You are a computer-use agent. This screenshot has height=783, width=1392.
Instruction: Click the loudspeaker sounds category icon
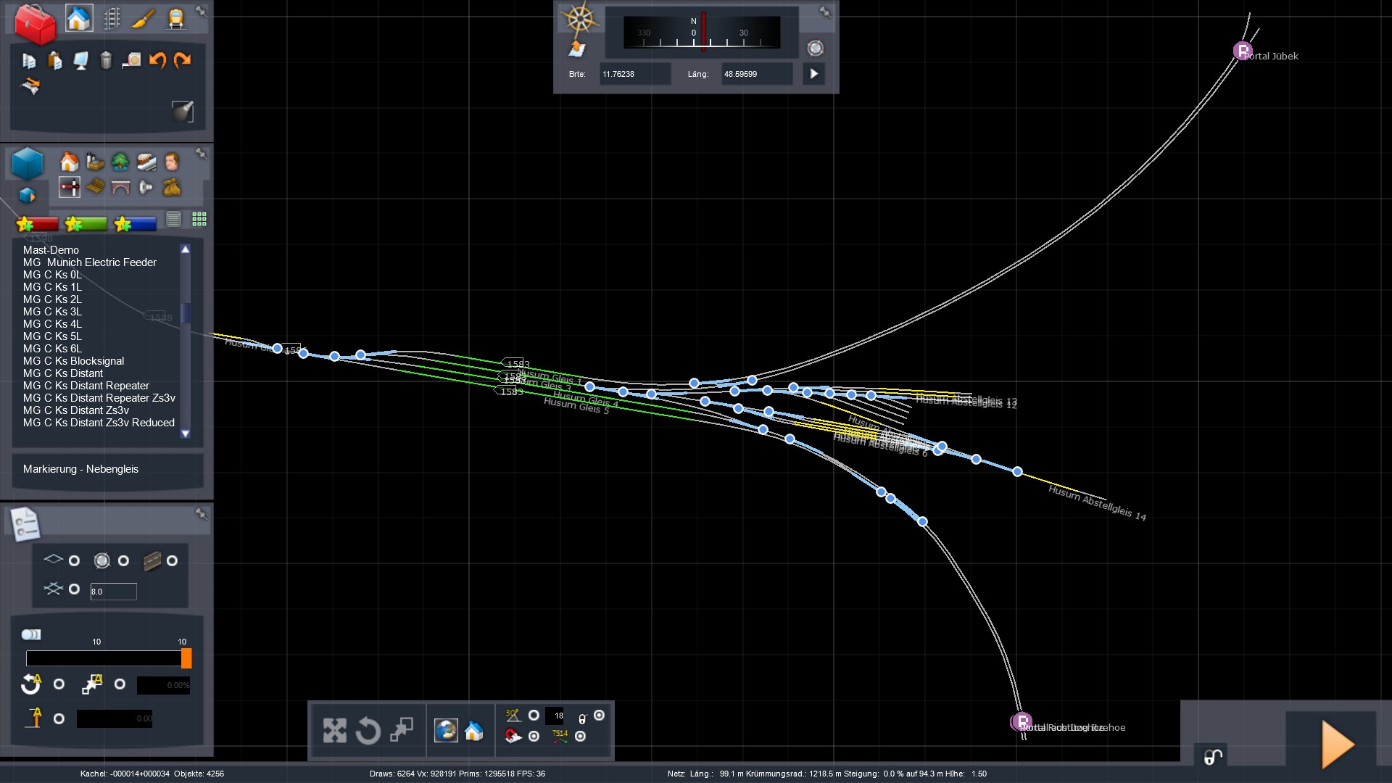coord(146,188)
